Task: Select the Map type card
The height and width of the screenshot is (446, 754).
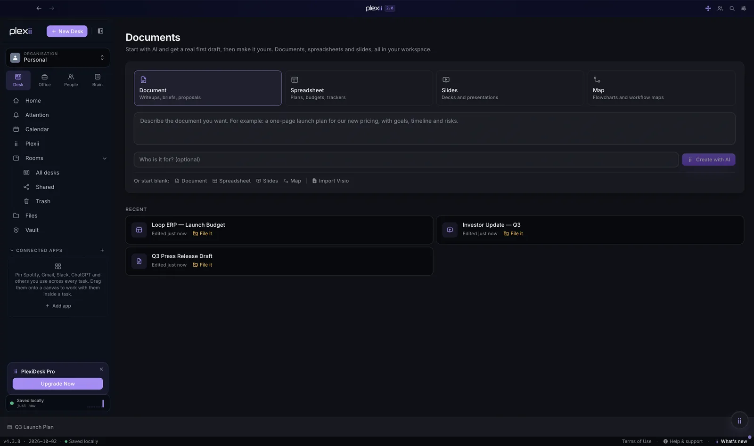Action: point(661,88)
